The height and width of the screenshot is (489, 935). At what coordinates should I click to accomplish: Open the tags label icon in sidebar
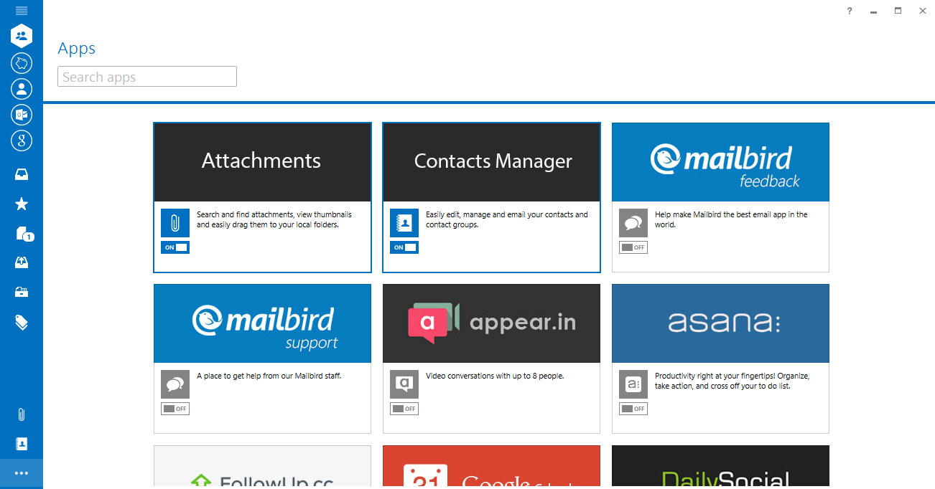click(22, 323)
